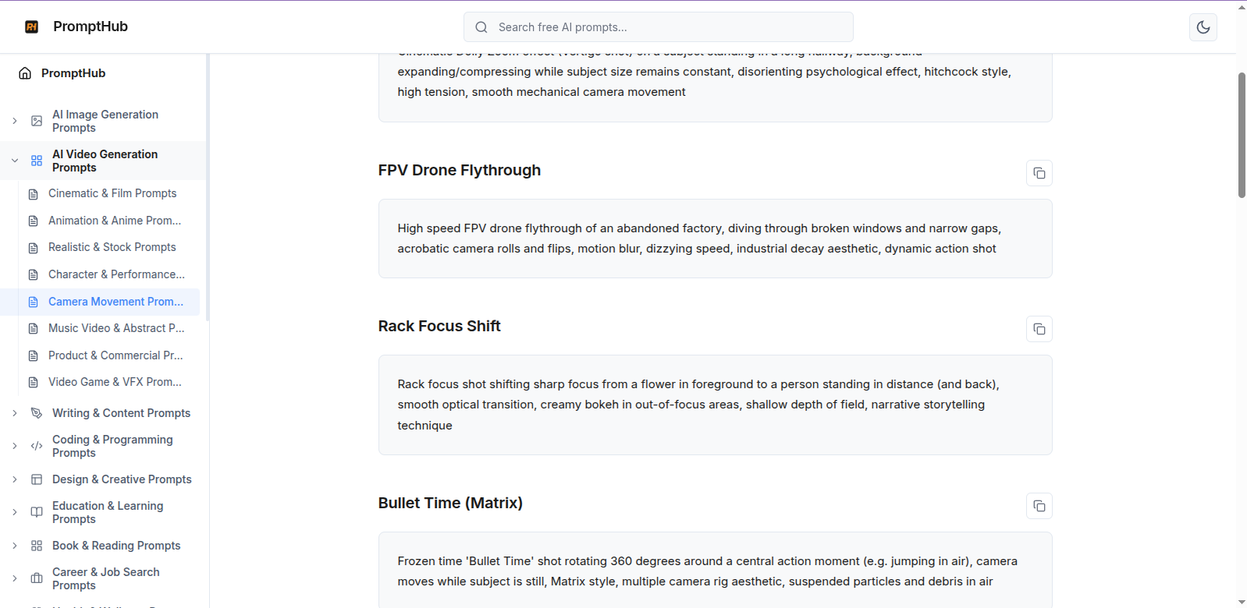Viewport: 1247px width, 608px height.
Task: Expand Design & Creative Prompts chevron
Action: tap(15, 479)
